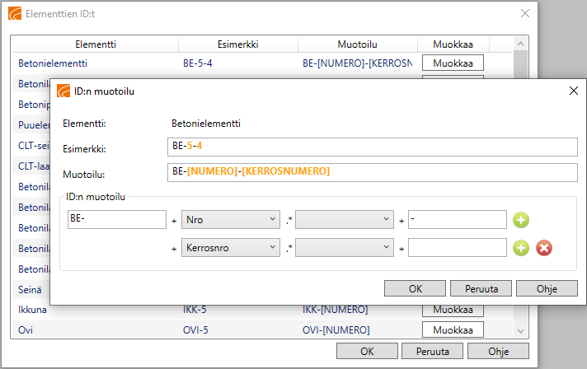This screenshot has width=587, height=369.
Task: Click the Muotoilu field showing BE-[NUMERO]-[KERROSNUMERO]
Action: click(372, 171)
